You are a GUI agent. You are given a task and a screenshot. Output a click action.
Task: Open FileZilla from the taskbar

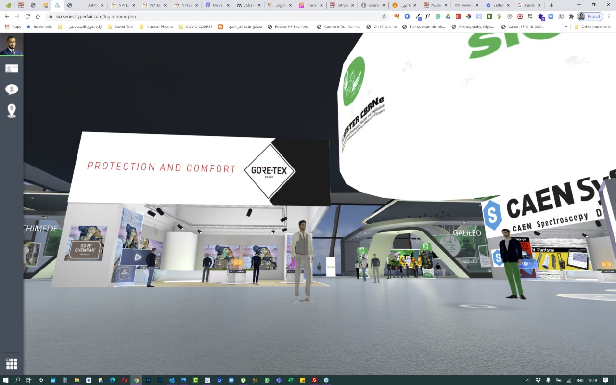point(314,380)
